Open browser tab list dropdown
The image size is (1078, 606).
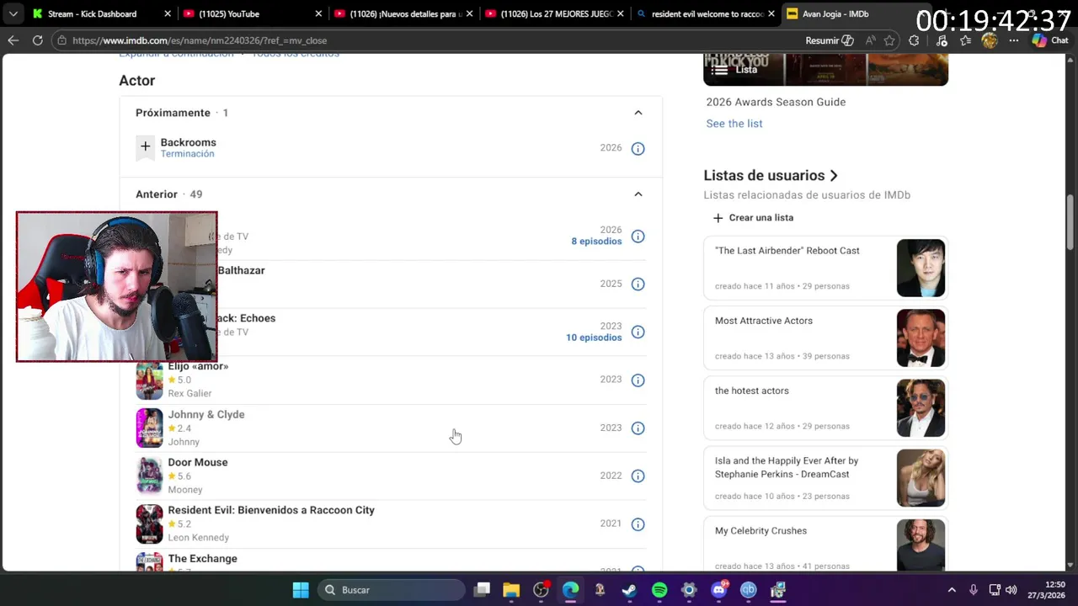coord(13,13)
